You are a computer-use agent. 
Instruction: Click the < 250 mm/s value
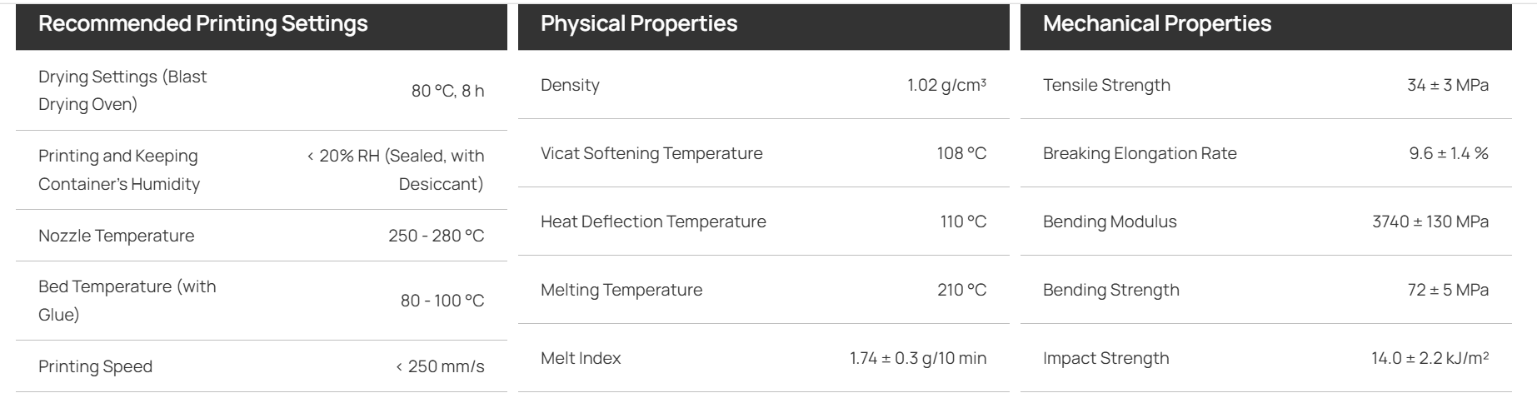point(440,366)
